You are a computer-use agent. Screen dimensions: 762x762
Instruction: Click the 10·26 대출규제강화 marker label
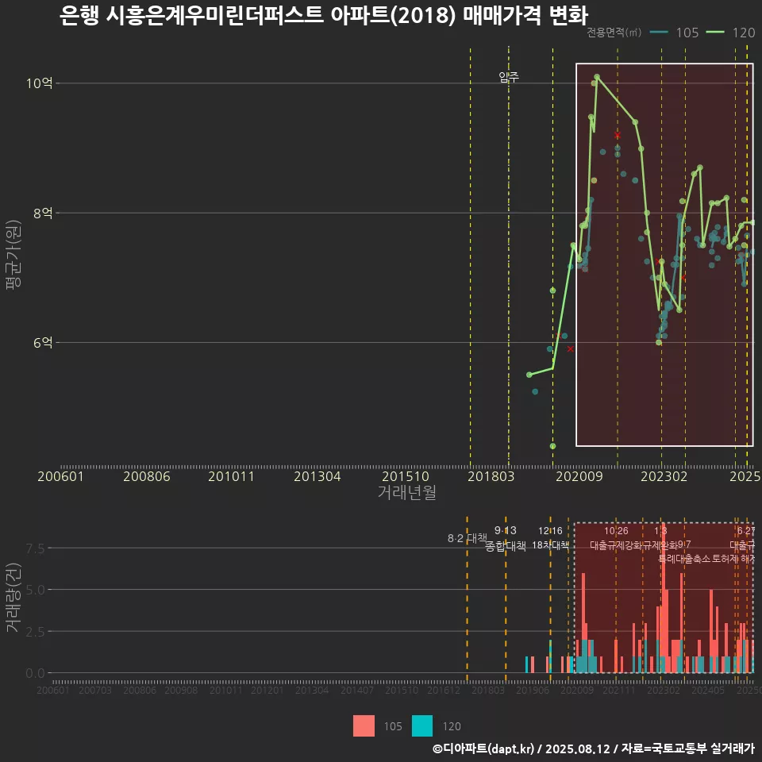pos(616,538)
